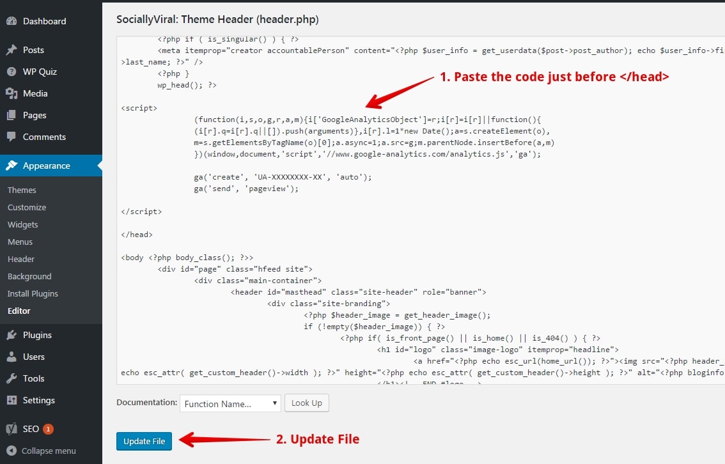Image resolution: width=725 pixels, height=464 pixels.
Task: Click the SociallyViral Theme Header title
Action: tap(217, 19)
